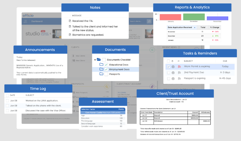Click person icon on 'Work Permit is expiring' row
Image resolution: width=241 pixels, height=141 pixels.
(x=173, y=67)
